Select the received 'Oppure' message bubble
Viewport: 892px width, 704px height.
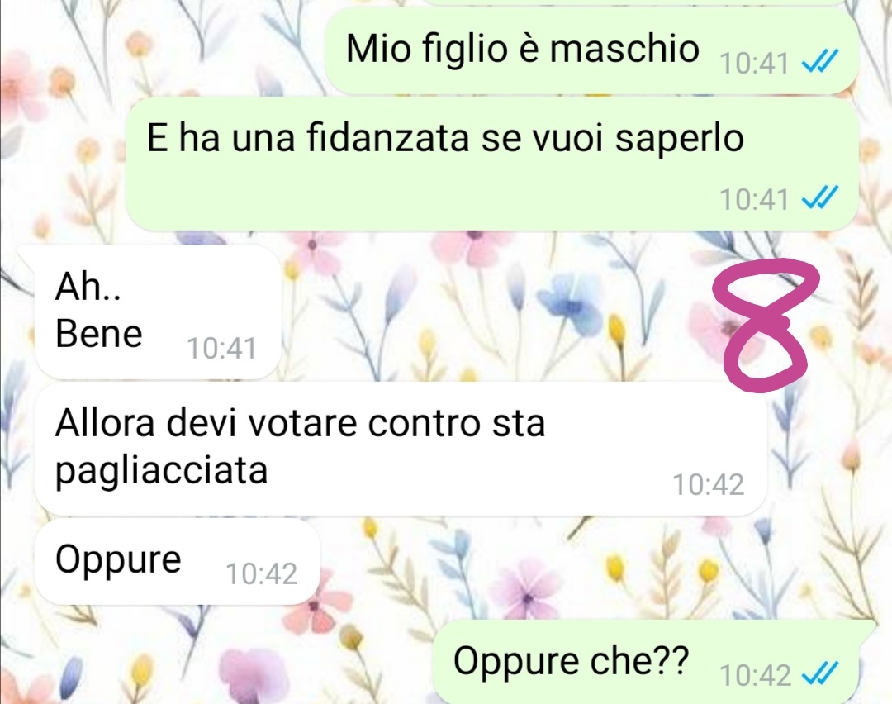point(177,562)
